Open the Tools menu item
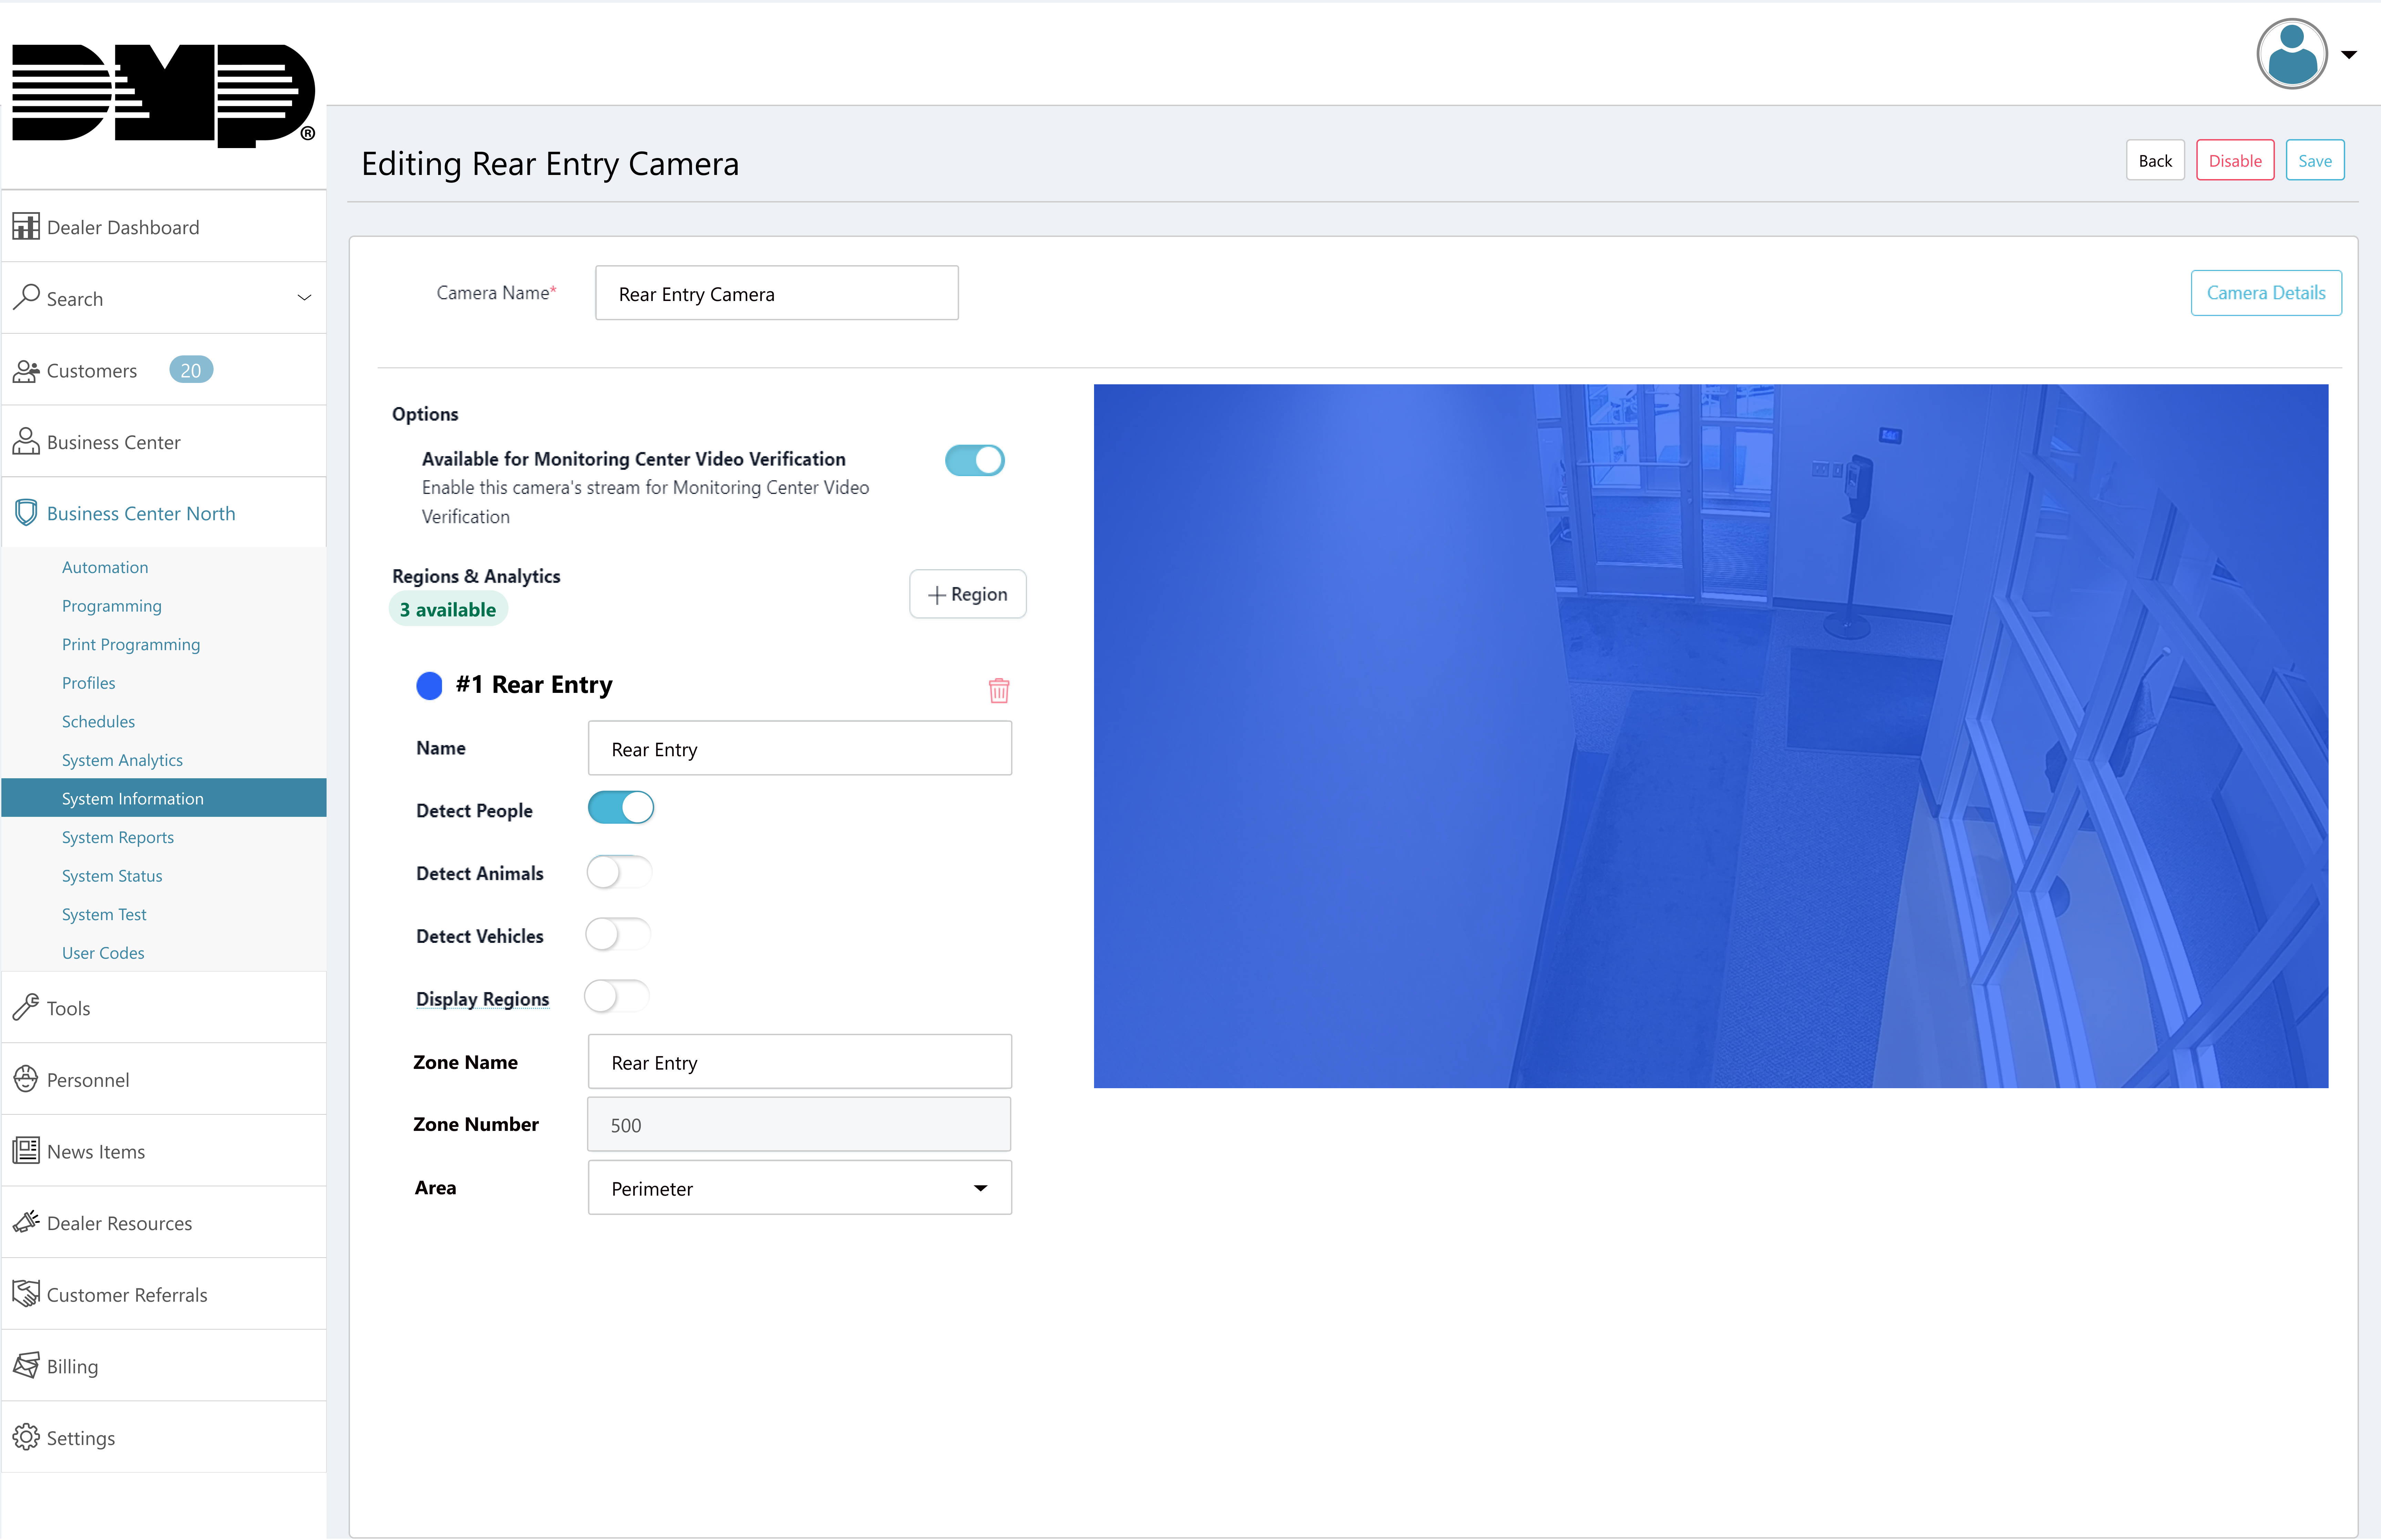The width and height of the screenshot is (2381, 1540). point(164,1008)
